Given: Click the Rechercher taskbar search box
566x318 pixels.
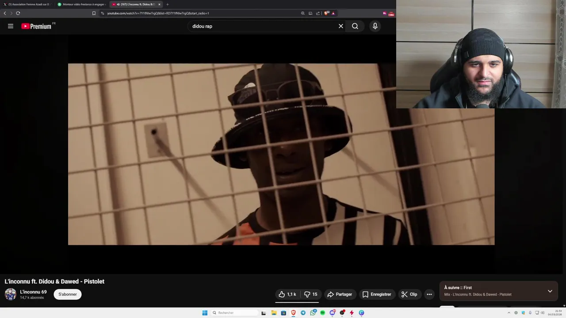Looking at the screenshot, I should pyautogui.click(x=235, y=313).
